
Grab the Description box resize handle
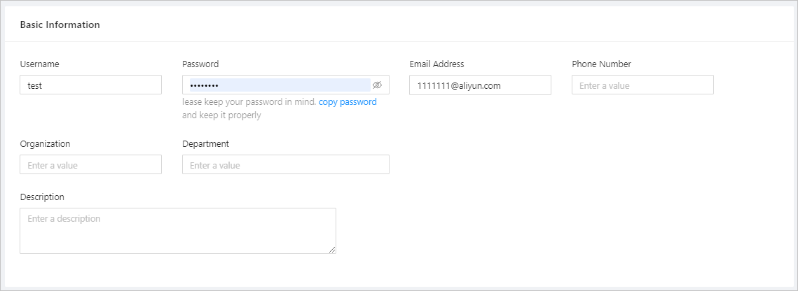332,249
